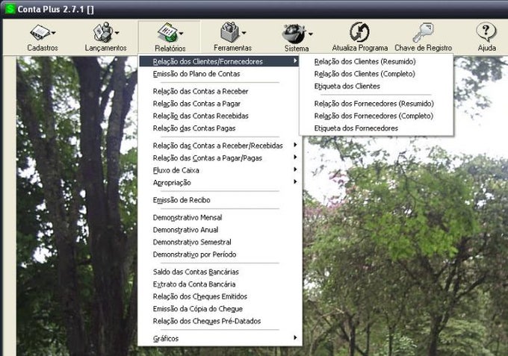Click the Sistema globe icon

pyautogui.click(x=294, y=34)
